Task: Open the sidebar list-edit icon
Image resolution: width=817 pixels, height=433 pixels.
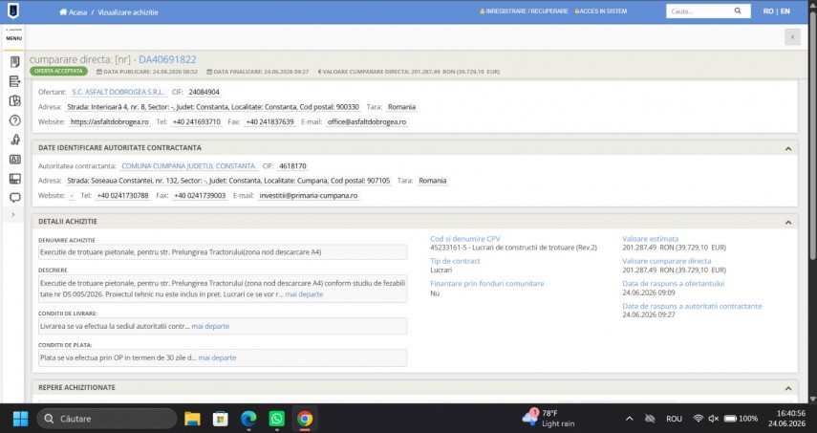Action: pos(14,81)
